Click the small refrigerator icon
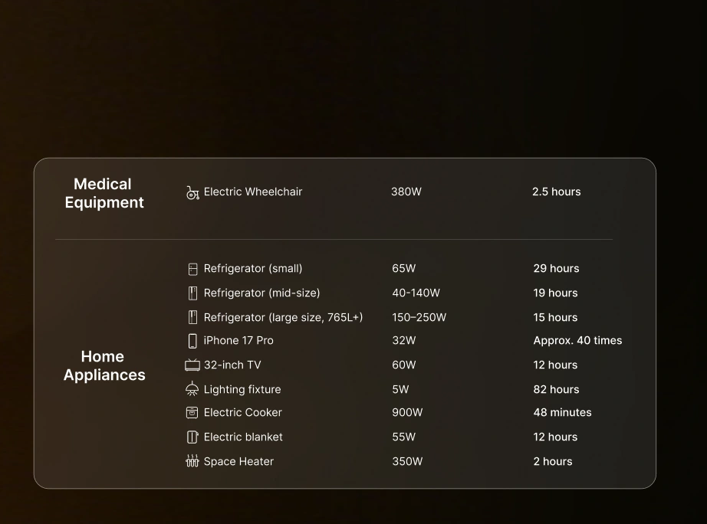 pos(192,269)
